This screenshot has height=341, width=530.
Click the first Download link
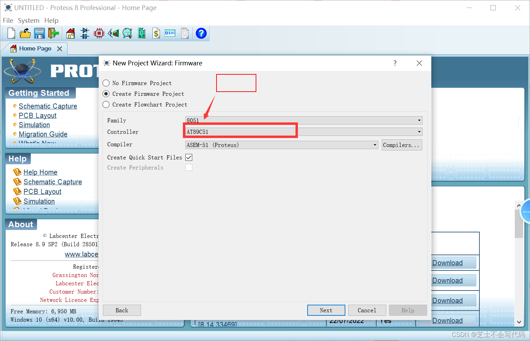[447, 263]
